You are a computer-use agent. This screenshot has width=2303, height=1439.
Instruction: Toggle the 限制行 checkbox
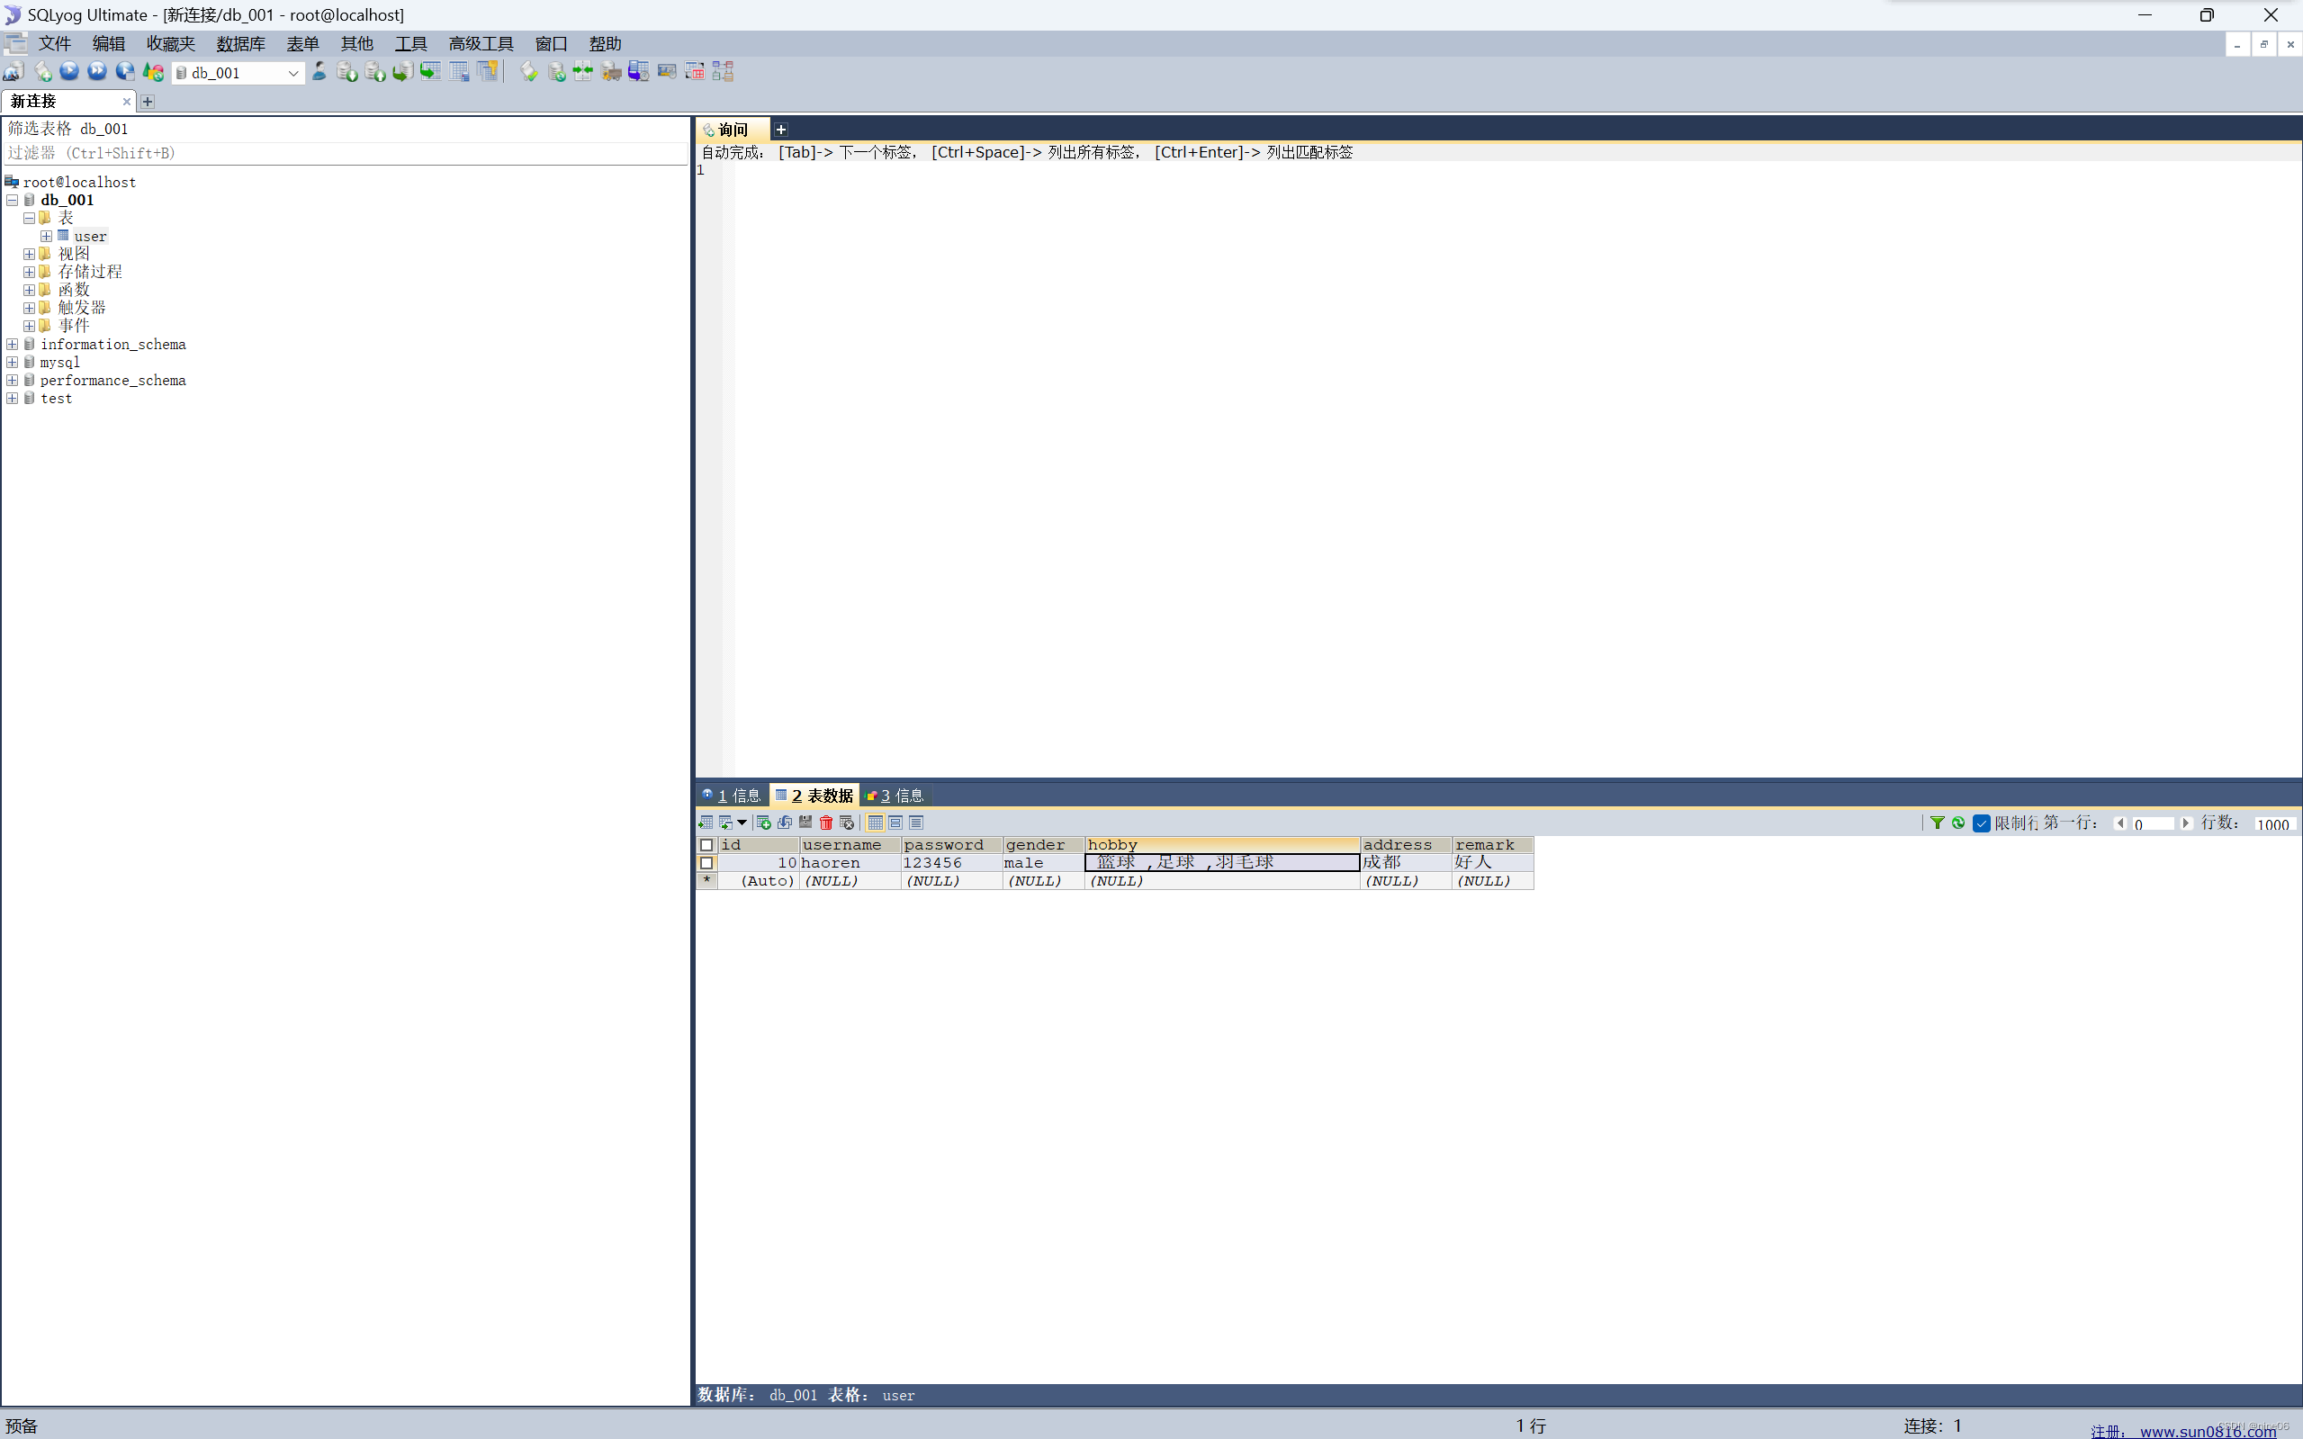(1981, 823)
